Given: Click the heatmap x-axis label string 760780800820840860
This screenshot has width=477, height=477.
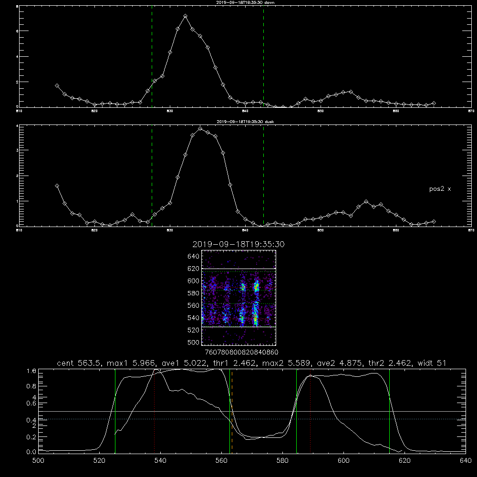Looking at the screenshot, I should [241, 352].
